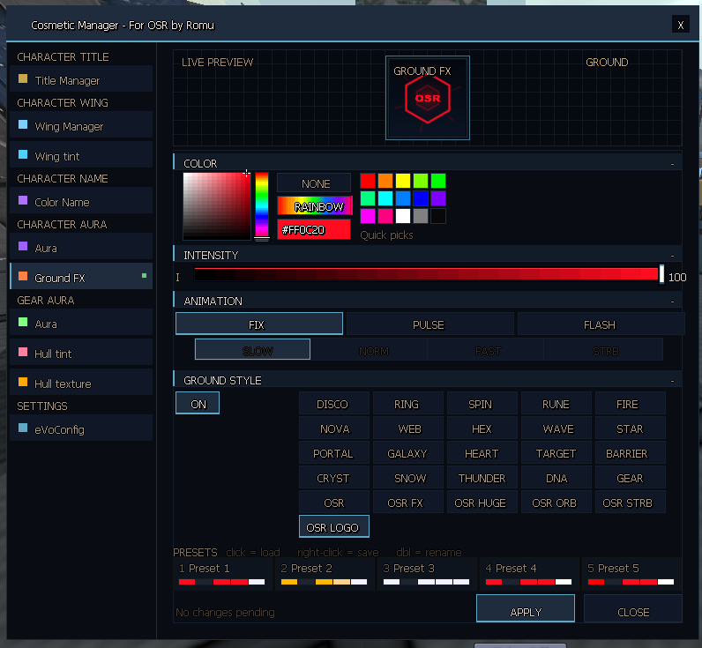Pick the magenta quick pick swatch

pyautogui.click(x=368, y=216)
